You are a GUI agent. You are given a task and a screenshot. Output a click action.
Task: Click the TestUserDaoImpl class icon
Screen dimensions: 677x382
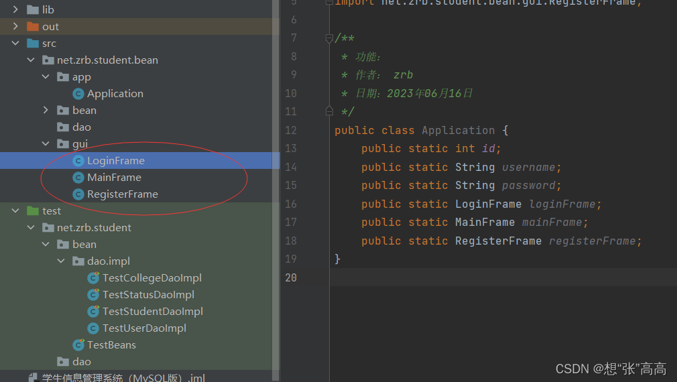pyautogui.click(x=93, y=328)
